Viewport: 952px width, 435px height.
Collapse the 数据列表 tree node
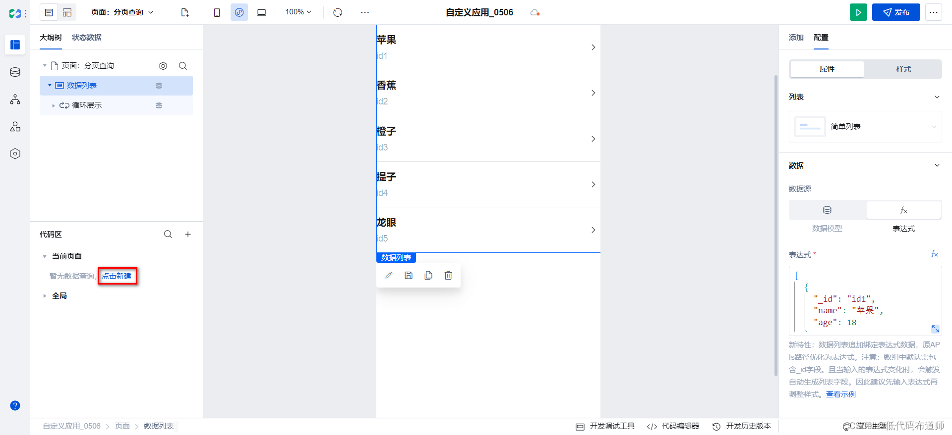pyautogui.click(x=50, y=86)
